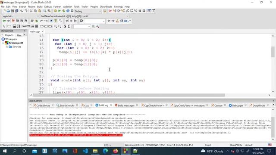
Task: Switch to the Build messages tab
Action: 126,105
